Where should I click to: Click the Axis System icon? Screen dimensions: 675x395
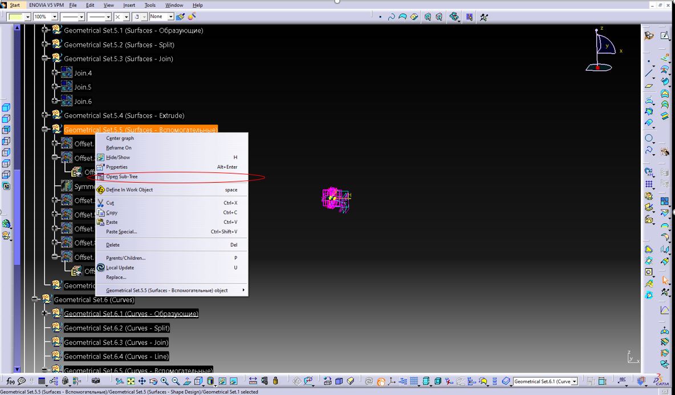click(392, 381)
